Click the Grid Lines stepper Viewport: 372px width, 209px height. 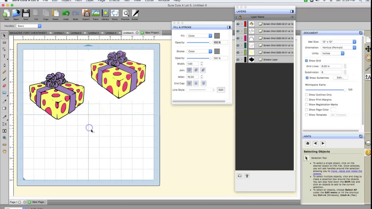coord(345,66)
